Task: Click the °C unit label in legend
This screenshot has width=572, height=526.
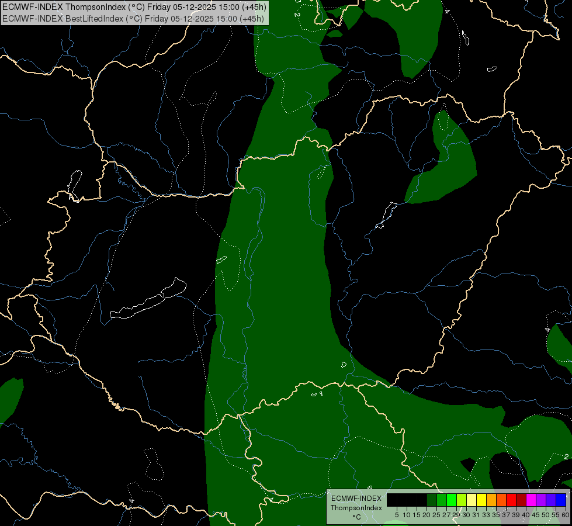Action: [356, 517]
